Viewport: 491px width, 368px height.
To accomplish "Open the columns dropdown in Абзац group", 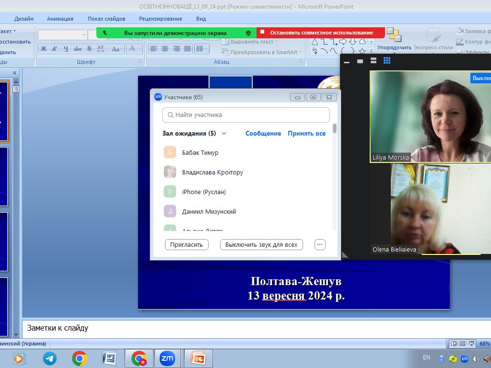I will point(202,49).
